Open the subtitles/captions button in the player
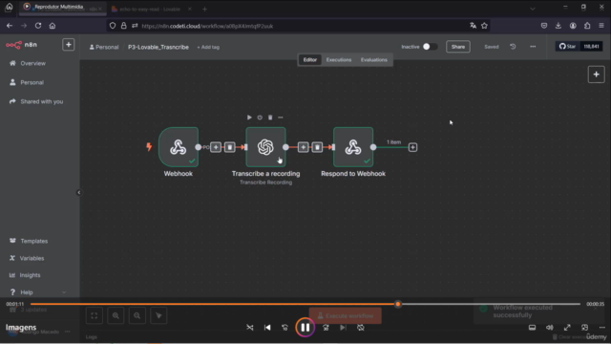The height and width of the screenshot is (344, 611). coord(532,328)
